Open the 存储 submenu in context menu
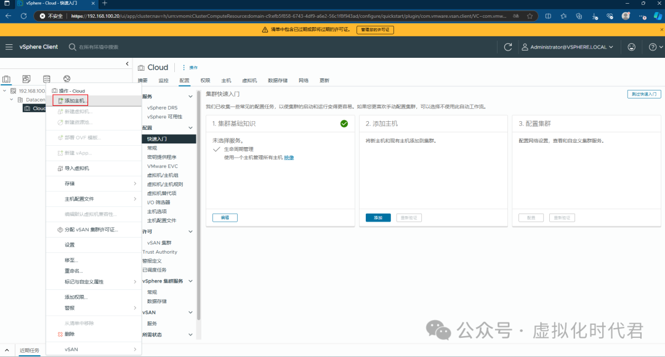 (94, 183)
